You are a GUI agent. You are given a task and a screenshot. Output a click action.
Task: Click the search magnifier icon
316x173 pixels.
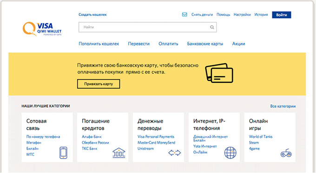point(212,27)
